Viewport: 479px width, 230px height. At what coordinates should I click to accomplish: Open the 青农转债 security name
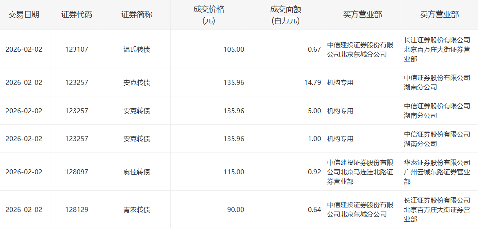pos(137,210)
